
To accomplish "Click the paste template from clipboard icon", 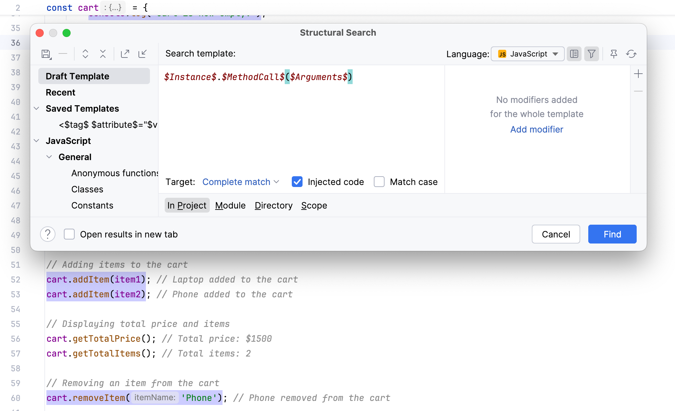I will (143, 53).
